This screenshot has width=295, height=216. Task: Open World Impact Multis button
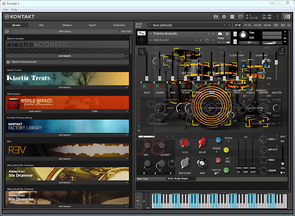pyautogui.click(x=94, y=111)
